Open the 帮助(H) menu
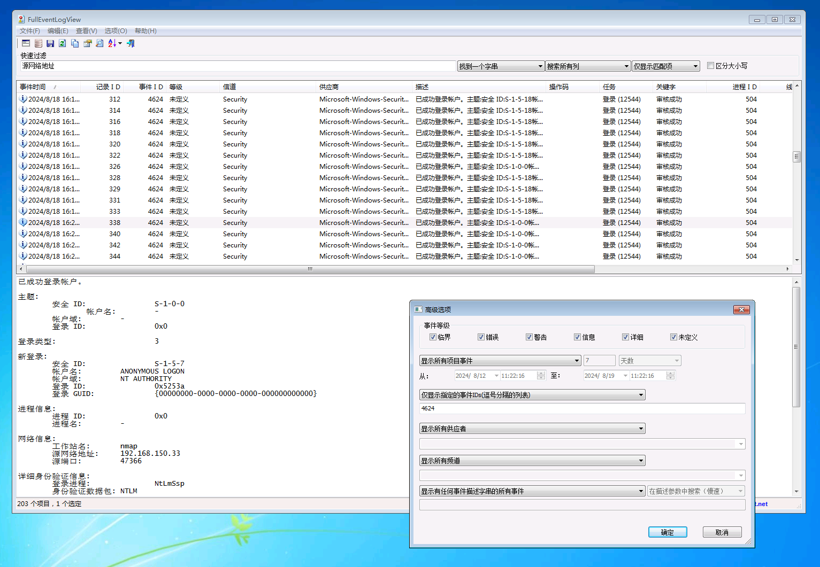The width and height of the screenshot is (820, 567). click(x=145, y=31)
